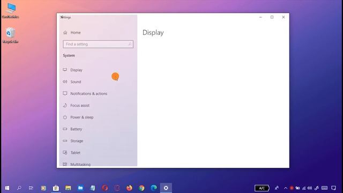Select Display in the System sidebar

[x=98, y=70]
